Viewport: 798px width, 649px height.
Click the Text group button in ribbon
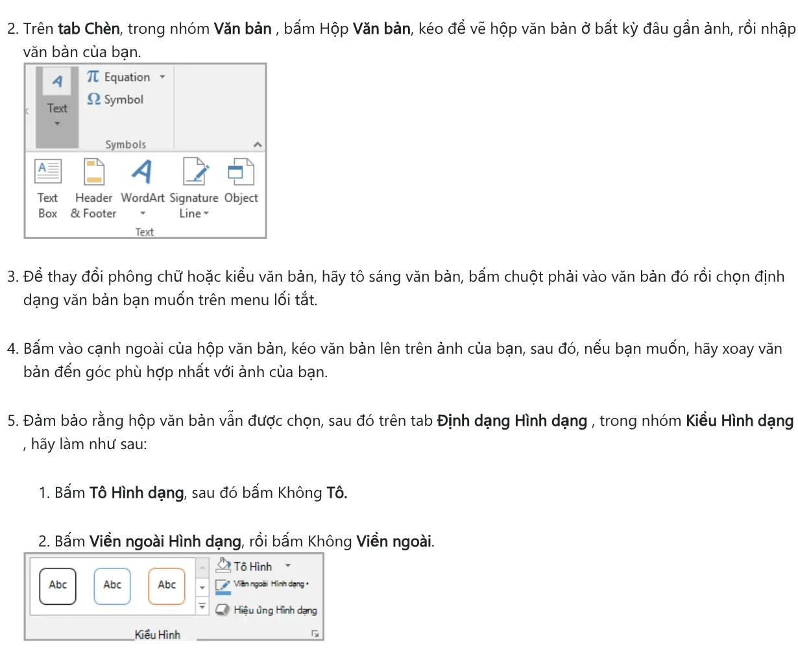[57, 107]
